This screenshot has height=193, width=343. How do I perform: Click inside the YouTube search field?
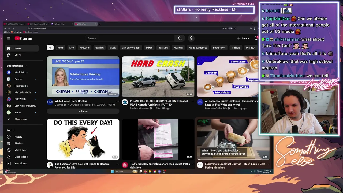pos(130,38)
